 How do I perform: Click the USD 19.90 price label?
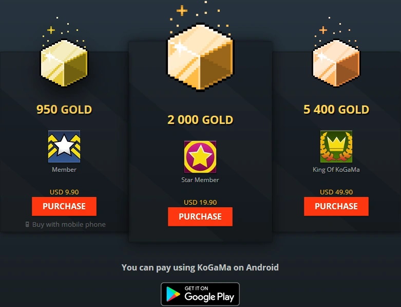point(200,202)
